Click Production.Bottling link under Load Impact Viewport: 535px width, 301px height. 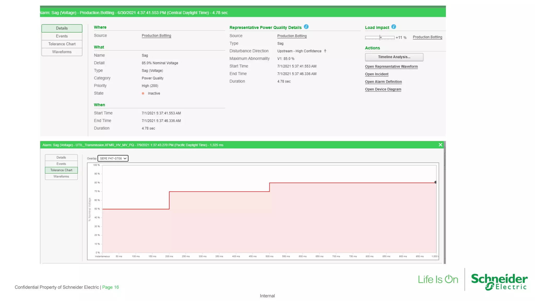(428, 37)
